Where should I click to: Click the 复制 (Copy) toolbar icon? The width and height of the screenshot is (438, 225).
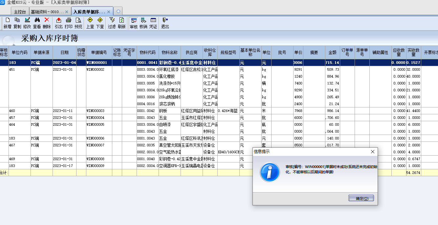[17, 23]
